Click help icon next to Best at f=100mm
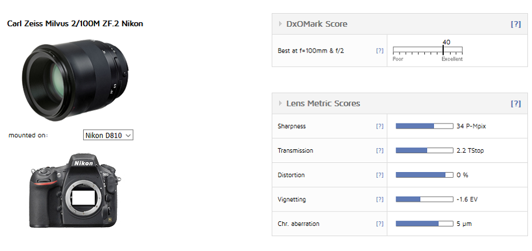The width and height of the screenshot is (532, 251). (380, 50)
